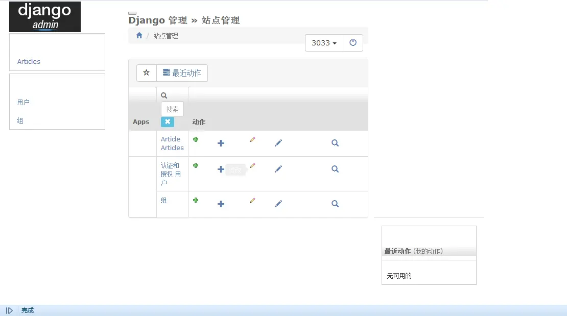Click yellow pencil icon in Articles row

pos(253,139)
